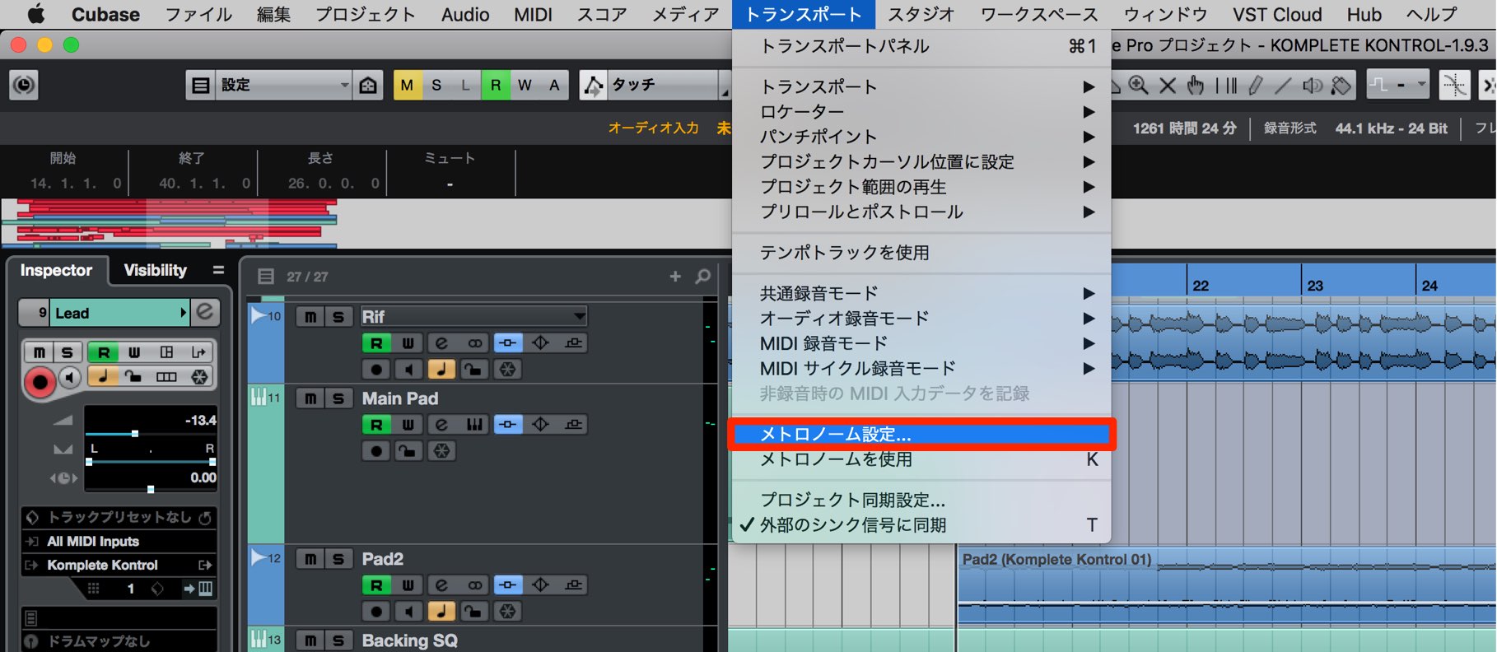Screen dimensions: 1497x652
Task: Select the Zoom tool in the toolbar
Action: coord(1139,85)
